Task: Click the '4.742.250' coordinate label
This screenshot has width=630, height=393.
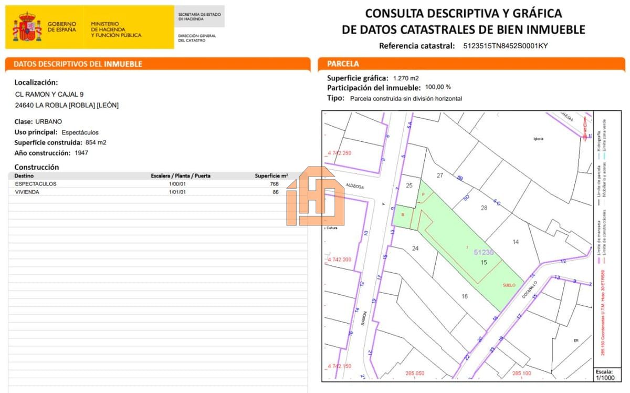Action: (x=339, y=153)
